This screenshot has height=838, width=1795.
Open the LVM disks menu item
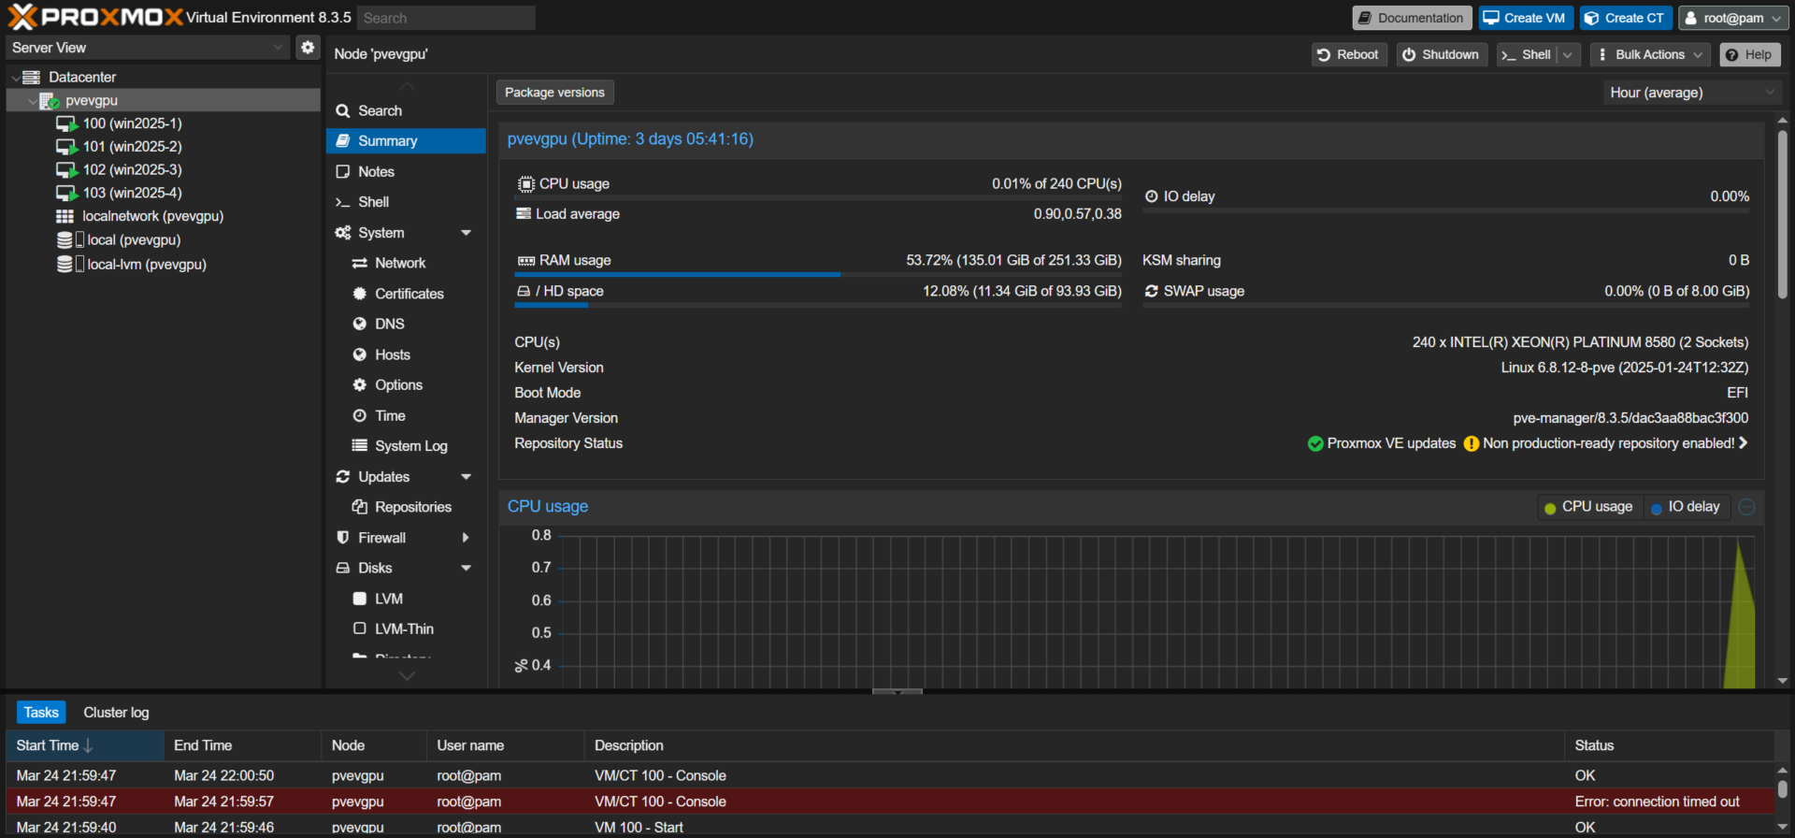click(x=406, y=599)
